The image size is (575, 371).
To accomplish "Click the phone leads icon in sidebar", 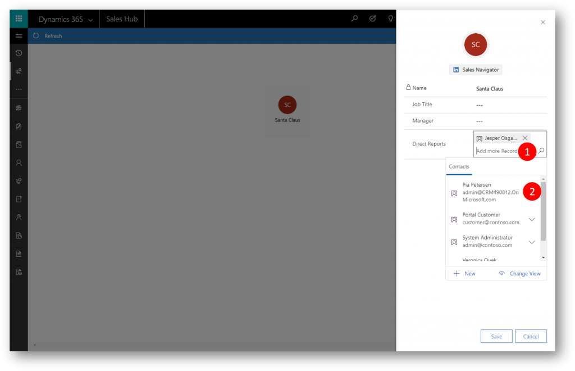I will (19, 181).
